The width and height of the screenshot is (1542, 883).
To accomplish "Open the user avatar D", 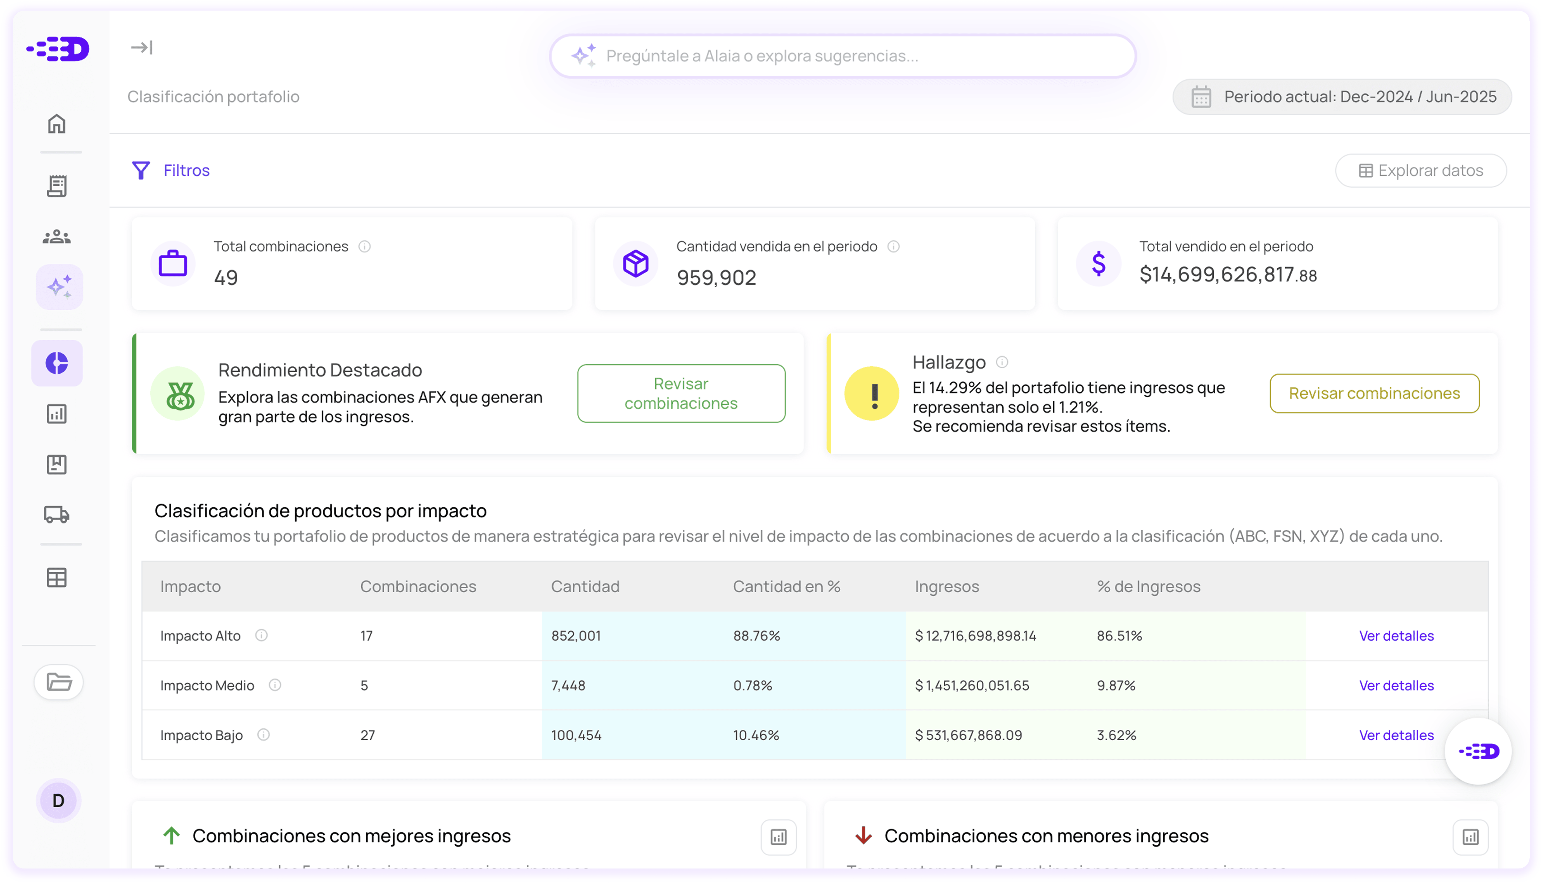I will tap(58, 801).
